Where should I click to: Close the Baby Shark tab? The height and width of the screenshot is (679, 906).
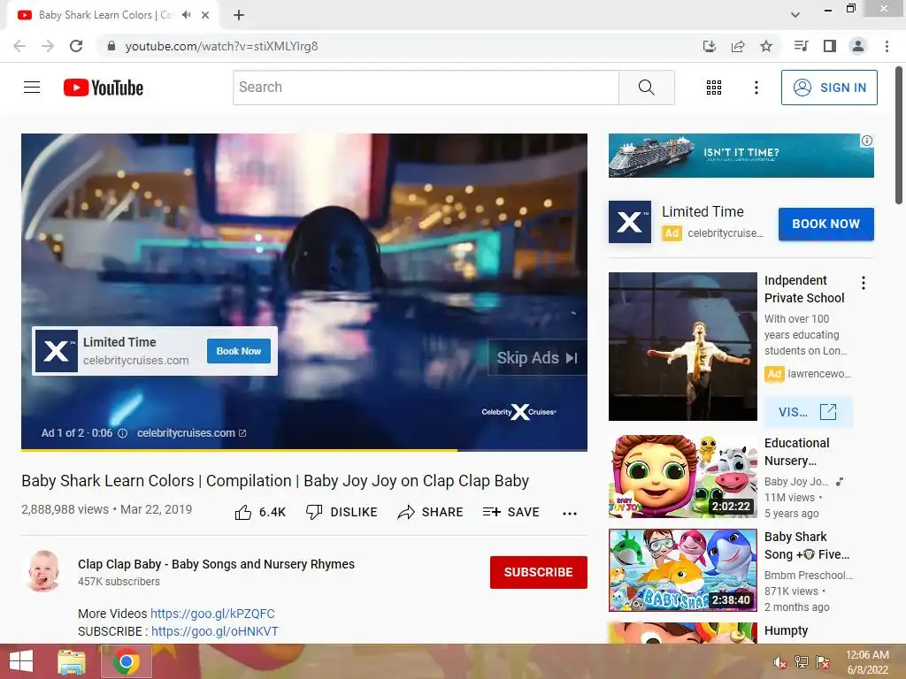(205, 15)
